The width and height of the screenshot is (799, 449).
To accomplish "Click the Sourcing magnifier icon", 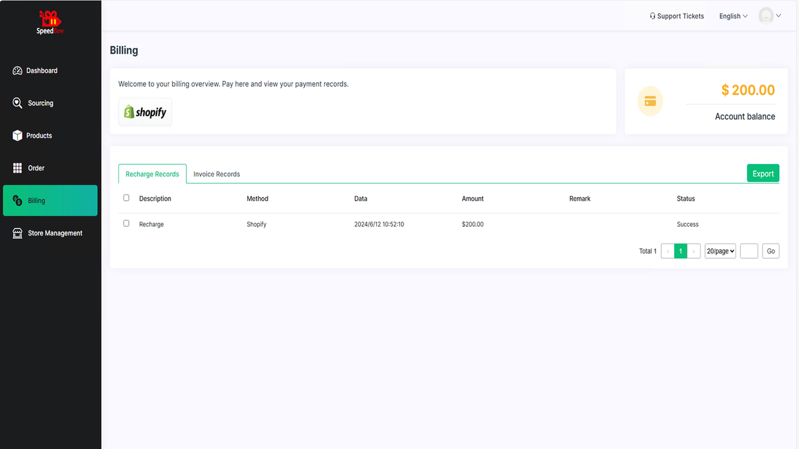I will pyautogui.click(x=17, y=103).
